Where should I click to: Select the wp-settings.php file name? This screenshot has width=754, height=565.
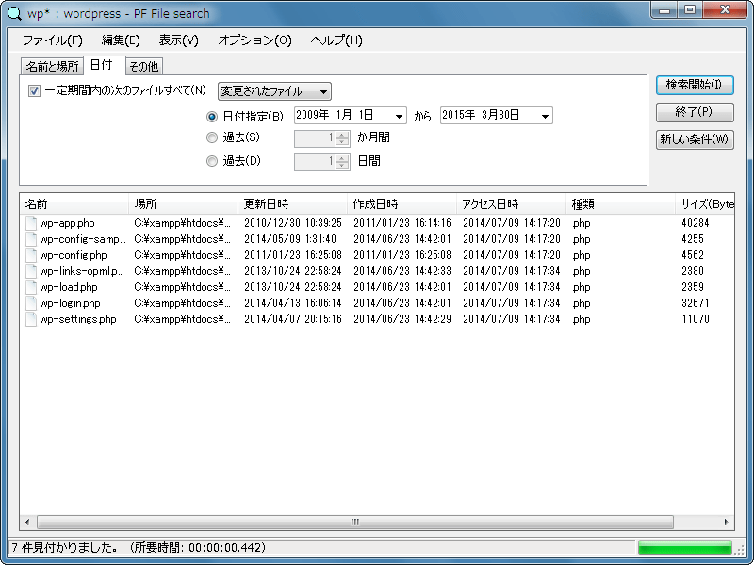point(78,319)
